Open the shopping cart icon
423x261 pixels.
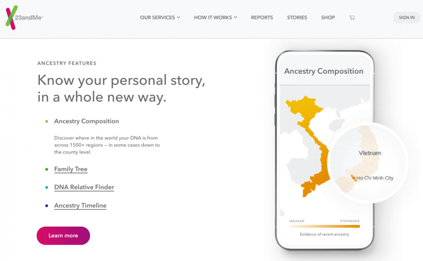tap(352, 17)
